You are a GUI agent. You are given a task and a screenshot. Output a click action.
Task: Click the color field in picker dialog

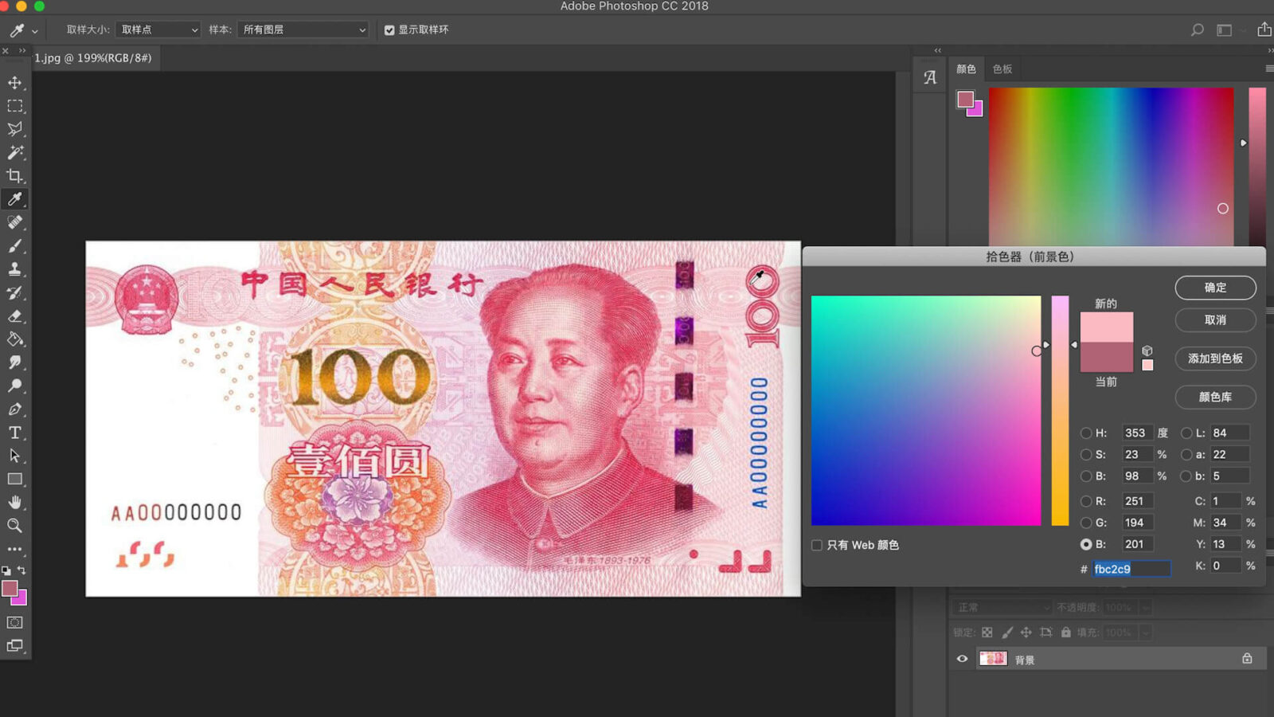[x=926, y=410]
